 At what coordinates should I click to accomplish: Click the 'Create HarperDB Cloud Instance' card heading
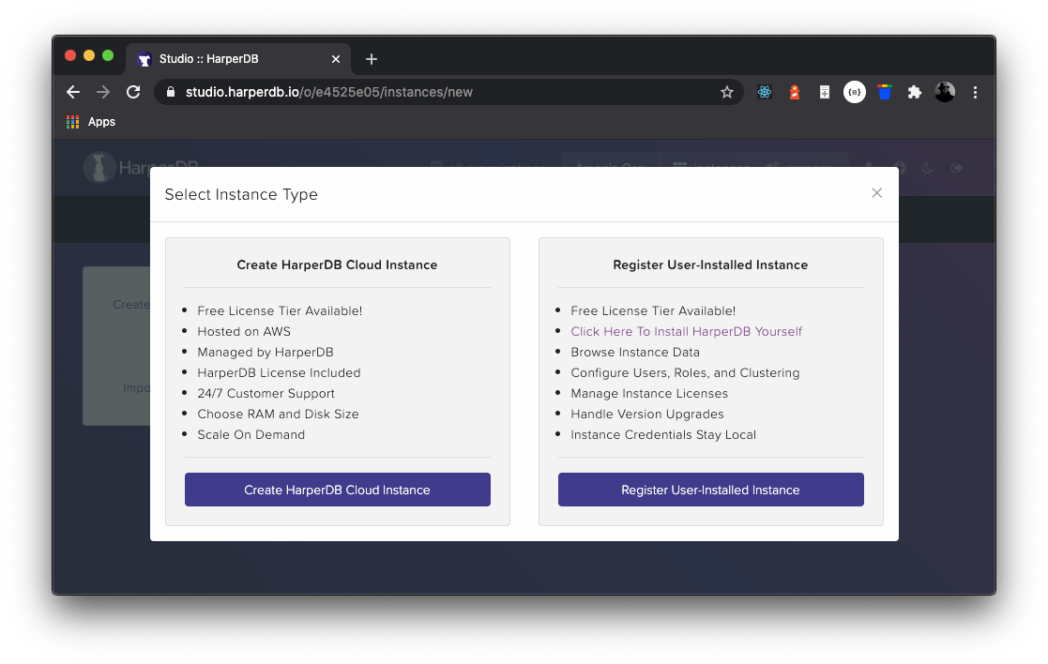(337, 265)
